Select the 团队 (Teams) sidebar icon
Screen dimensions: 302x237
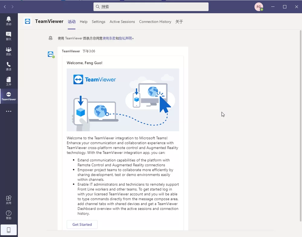point(8,51)
